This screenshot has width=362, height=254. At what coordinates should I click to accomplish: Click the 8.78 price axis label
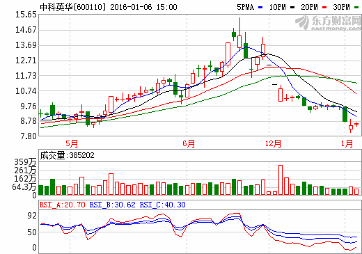tap(29, 121)
